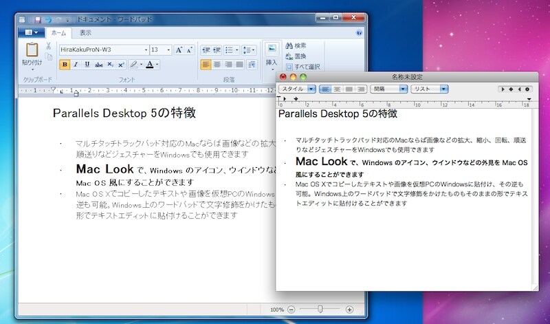
Task: Select align right in WordPad ribbon
Action: (228, 65)
